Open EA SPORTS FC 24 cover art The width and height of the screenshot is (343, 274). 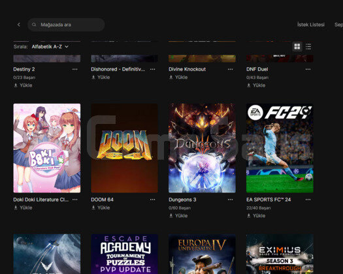280,148
